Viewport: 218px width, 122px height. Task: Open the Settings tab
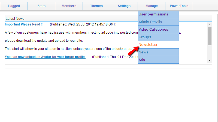(x=124, y=6)
